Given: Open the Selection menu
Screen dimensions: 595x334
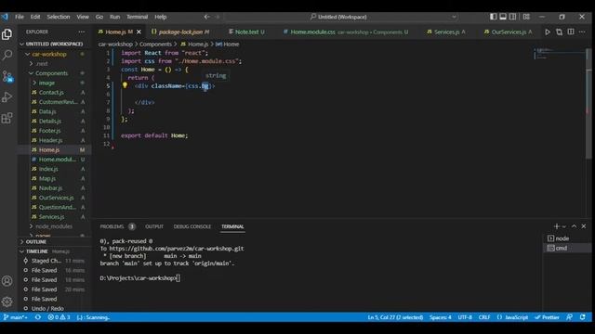Looking at the screenshot, I should click(59, 17).
